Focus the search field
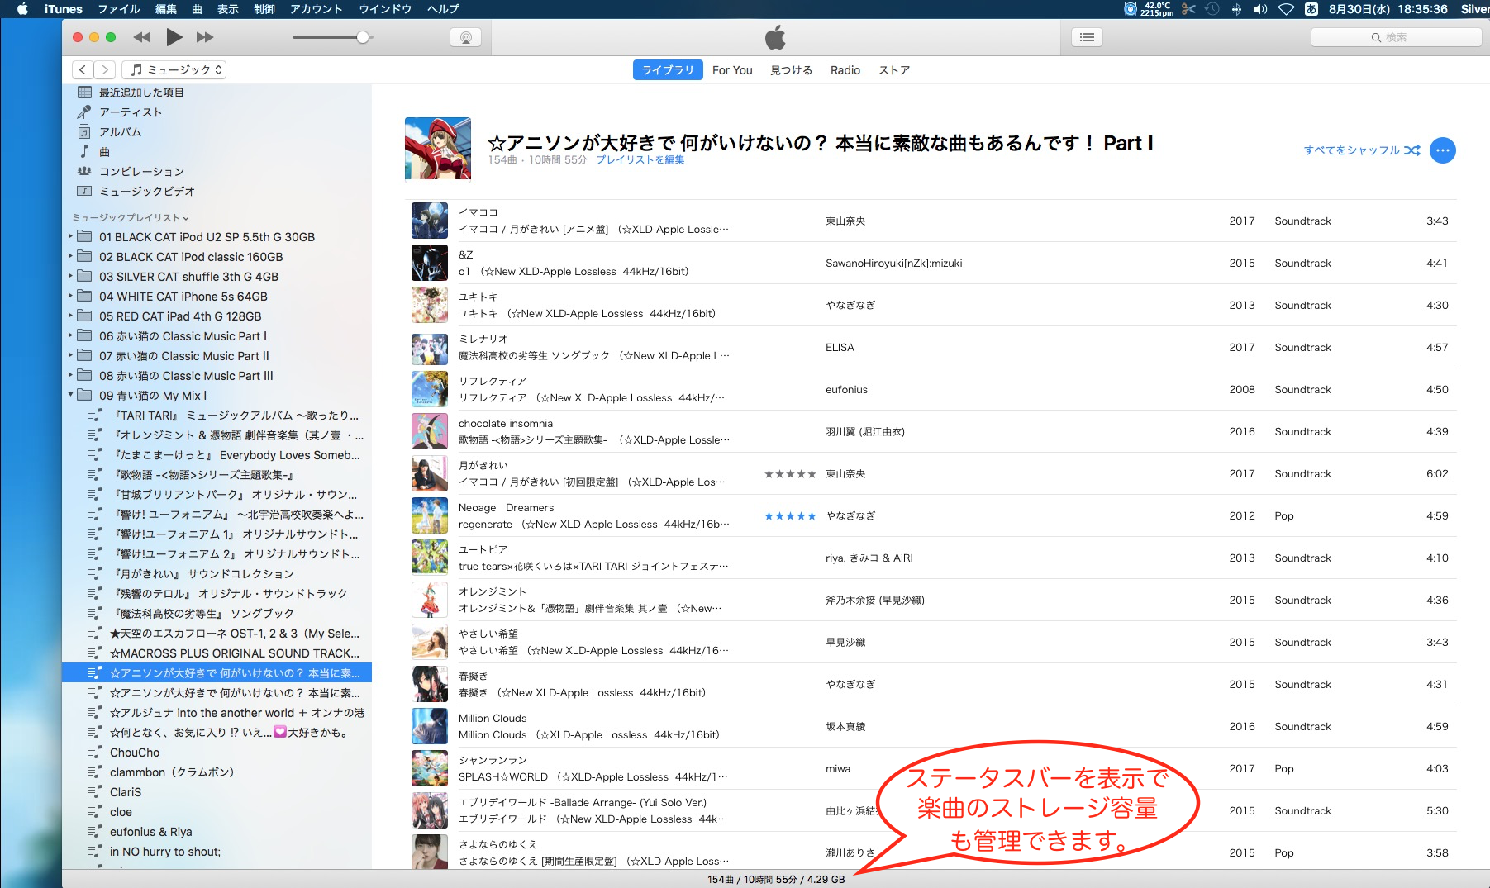The width and height of the screenshot is (1490, 888). coord(1396,37)
